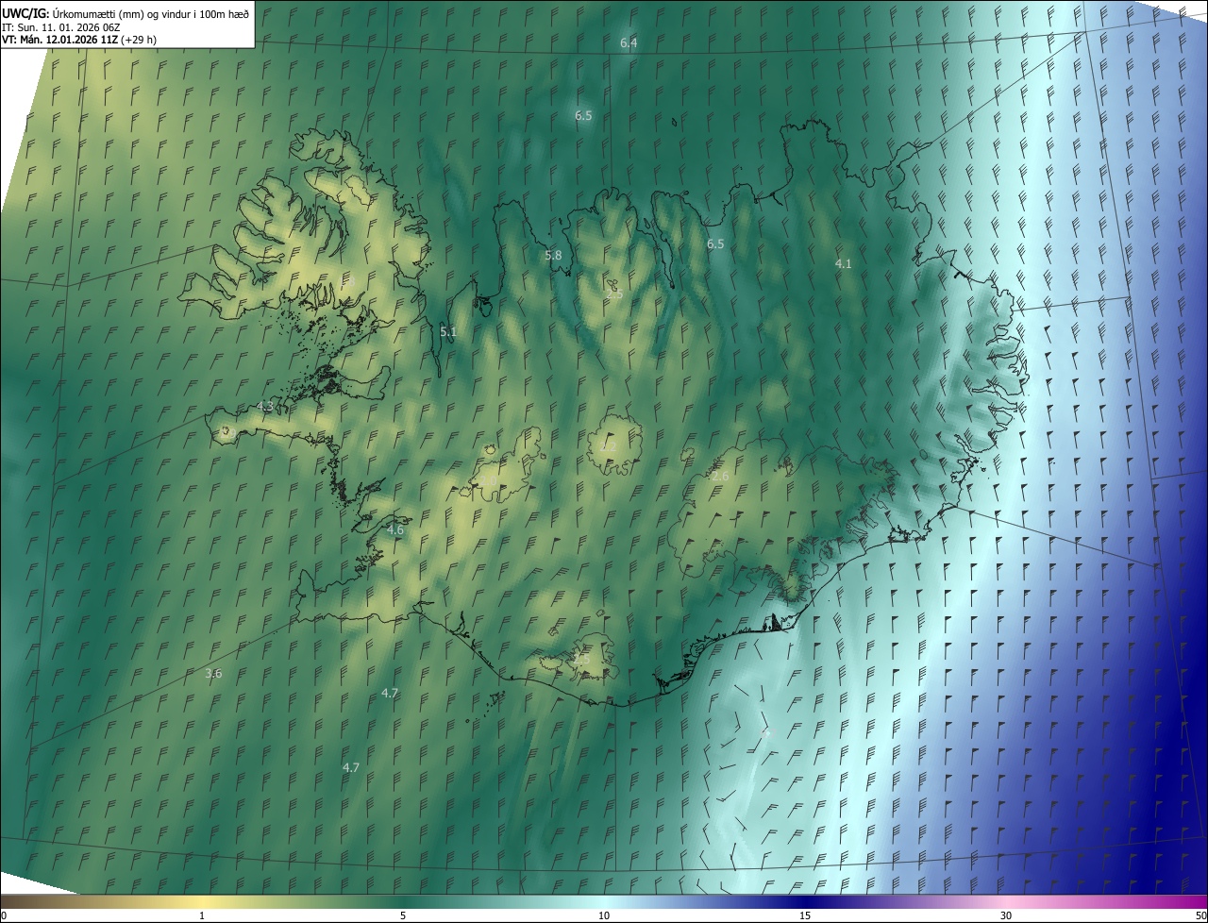Click the map value label "3.6"
Viewport: 1208px width, 923px height.
click(x=213, y=674)
